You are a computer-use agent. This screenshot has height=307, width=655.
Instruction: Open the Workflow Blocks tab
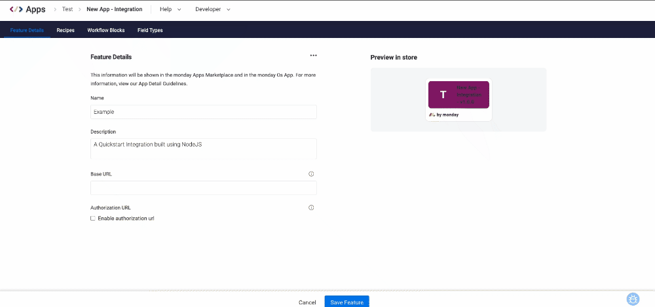(106, 31)
